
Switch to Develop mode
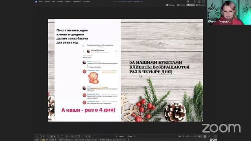coord(200,5)
